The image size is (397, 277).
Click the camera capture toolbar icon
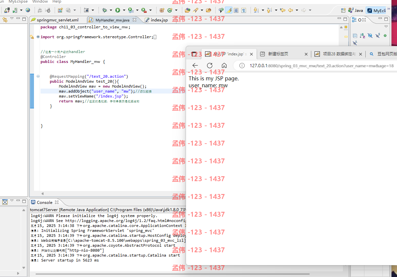point(86,10)
